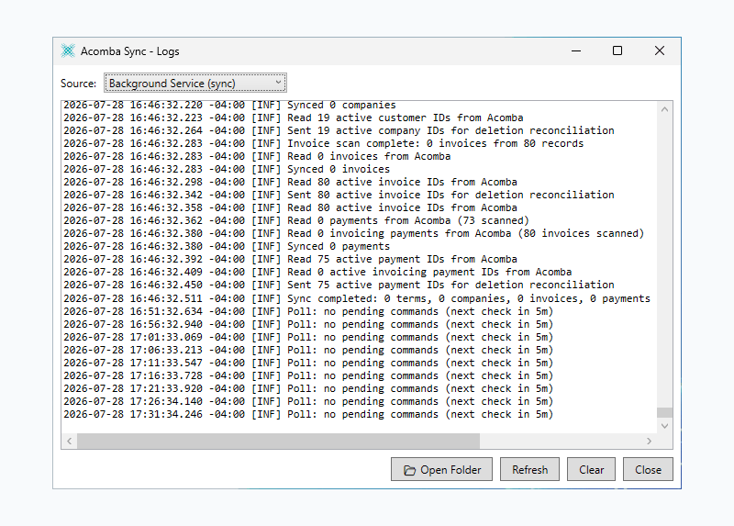
Task: Clear the log with Clear button
Action: [x=591, y=469]
